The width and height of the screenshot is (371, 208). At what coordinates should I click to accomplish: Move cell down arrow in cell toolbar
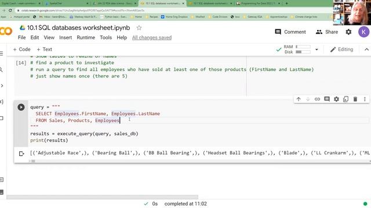308,99
